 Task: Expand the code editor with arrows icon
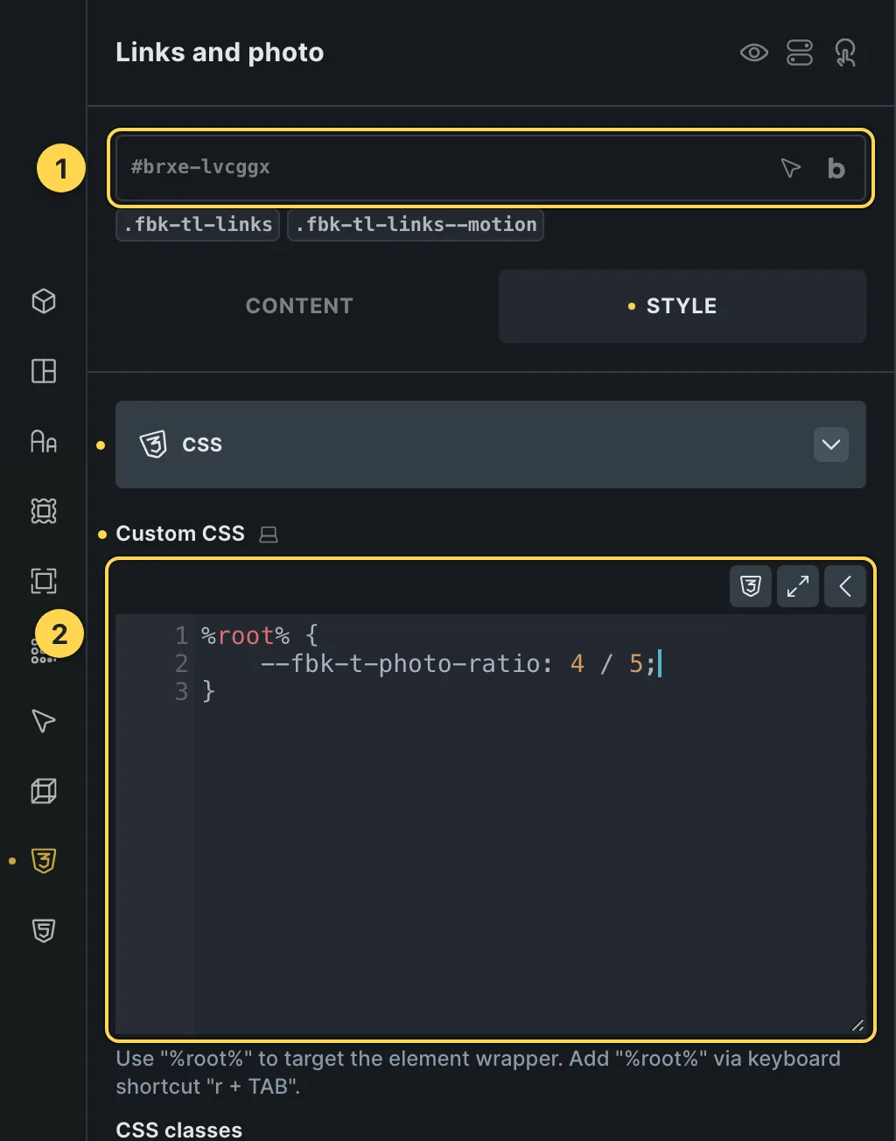[798, 586]
